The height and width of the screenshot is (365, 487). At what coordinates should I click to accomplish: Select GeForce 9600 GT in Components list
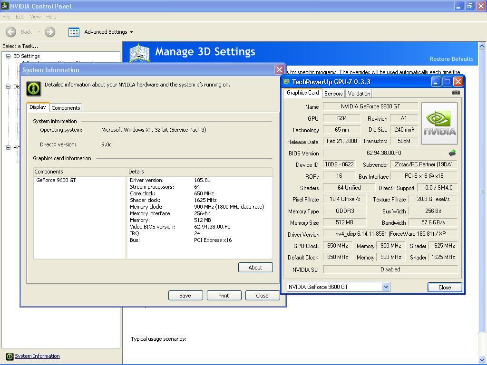[56, 180]
